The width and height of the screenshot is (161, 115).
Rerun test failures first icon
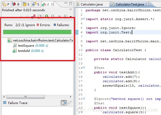click(53, 16)
